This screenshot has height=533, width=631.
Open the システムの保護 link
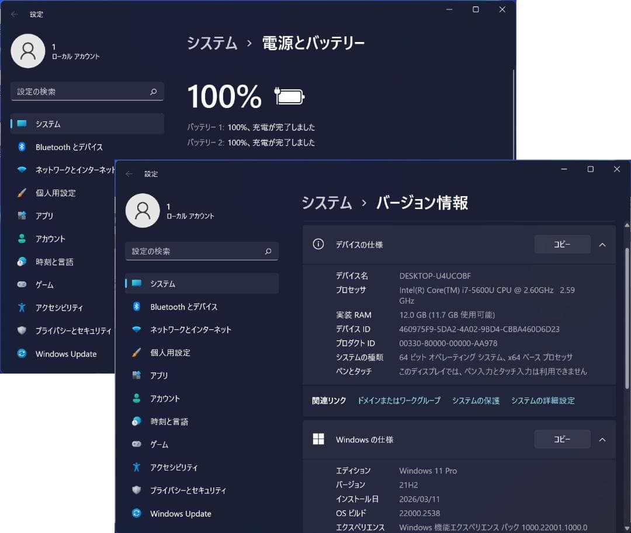[476, 400]
